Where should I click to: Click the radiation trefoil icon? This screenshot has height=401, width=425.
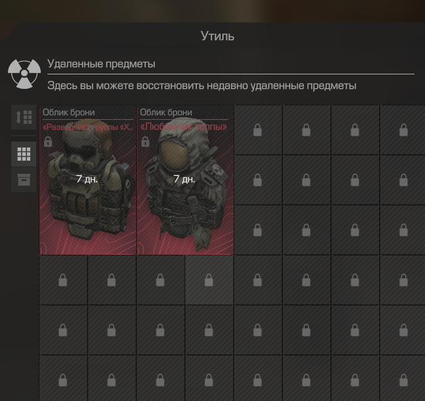pos(24,74)
